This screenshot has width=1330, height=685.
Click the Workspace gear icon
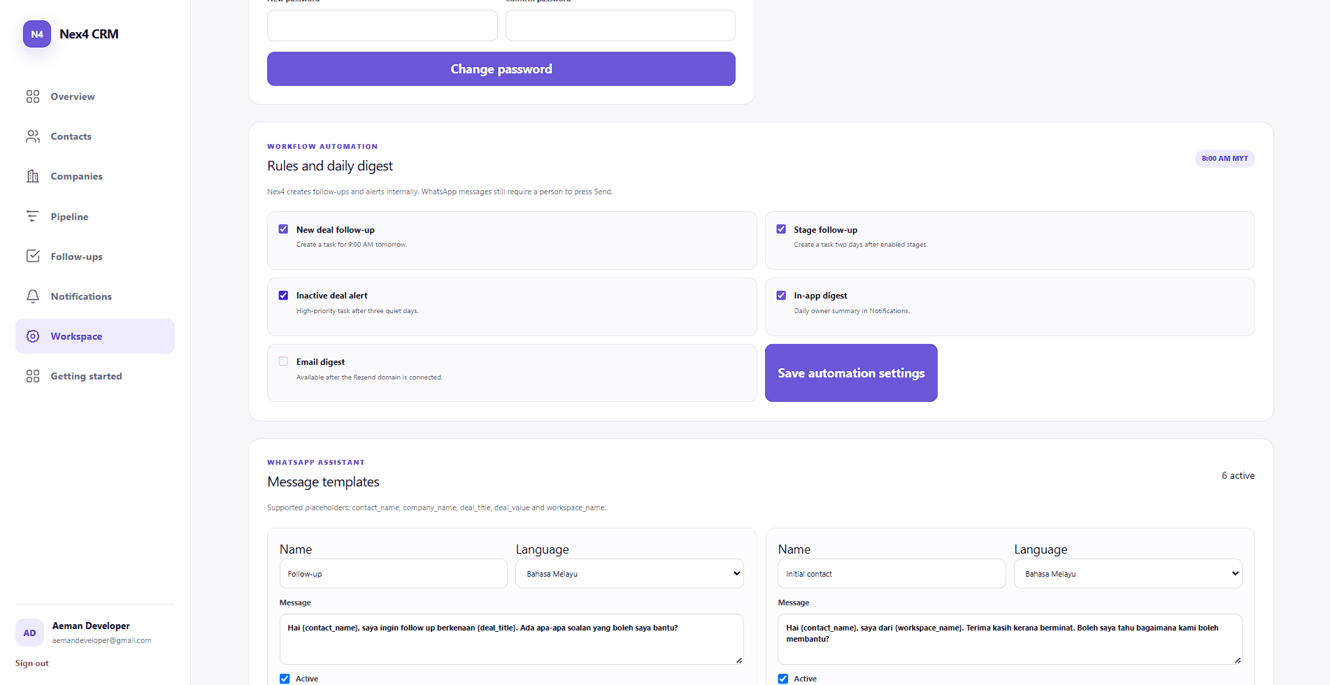tap(33, 336)
